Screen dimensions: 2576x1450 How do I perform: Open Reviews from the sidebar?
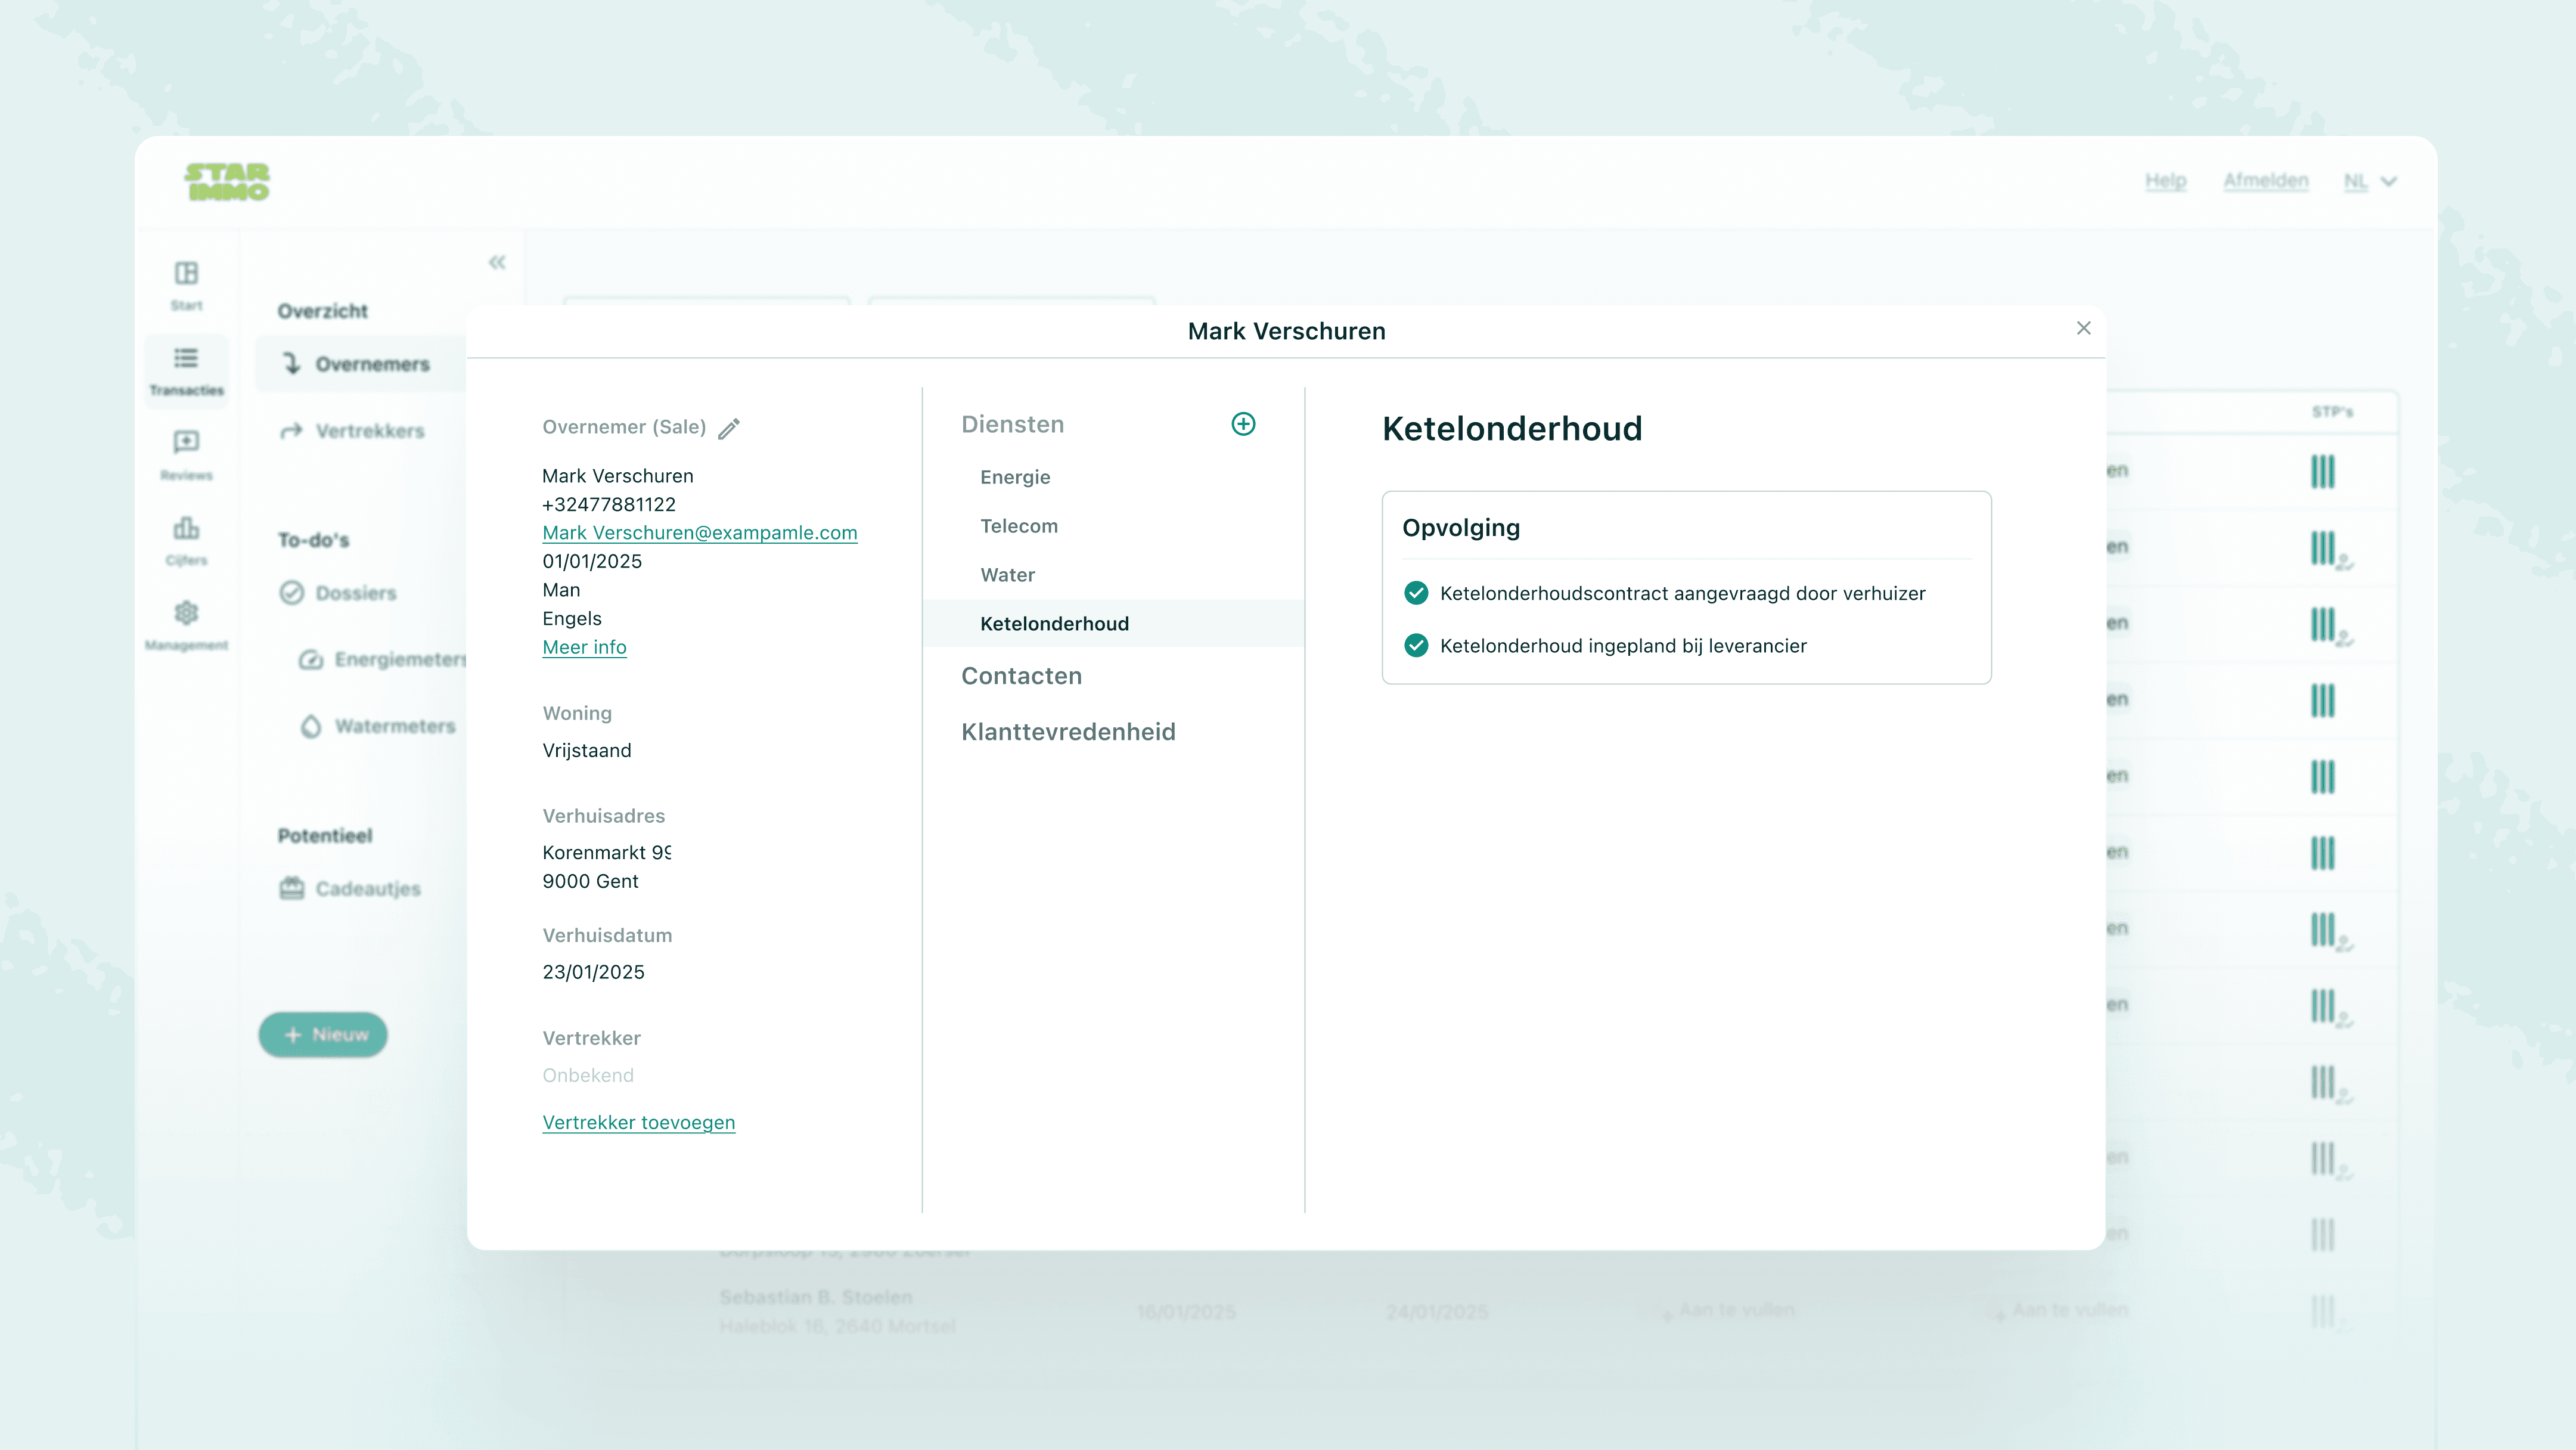pyautogui.click(x=186, y=455)
